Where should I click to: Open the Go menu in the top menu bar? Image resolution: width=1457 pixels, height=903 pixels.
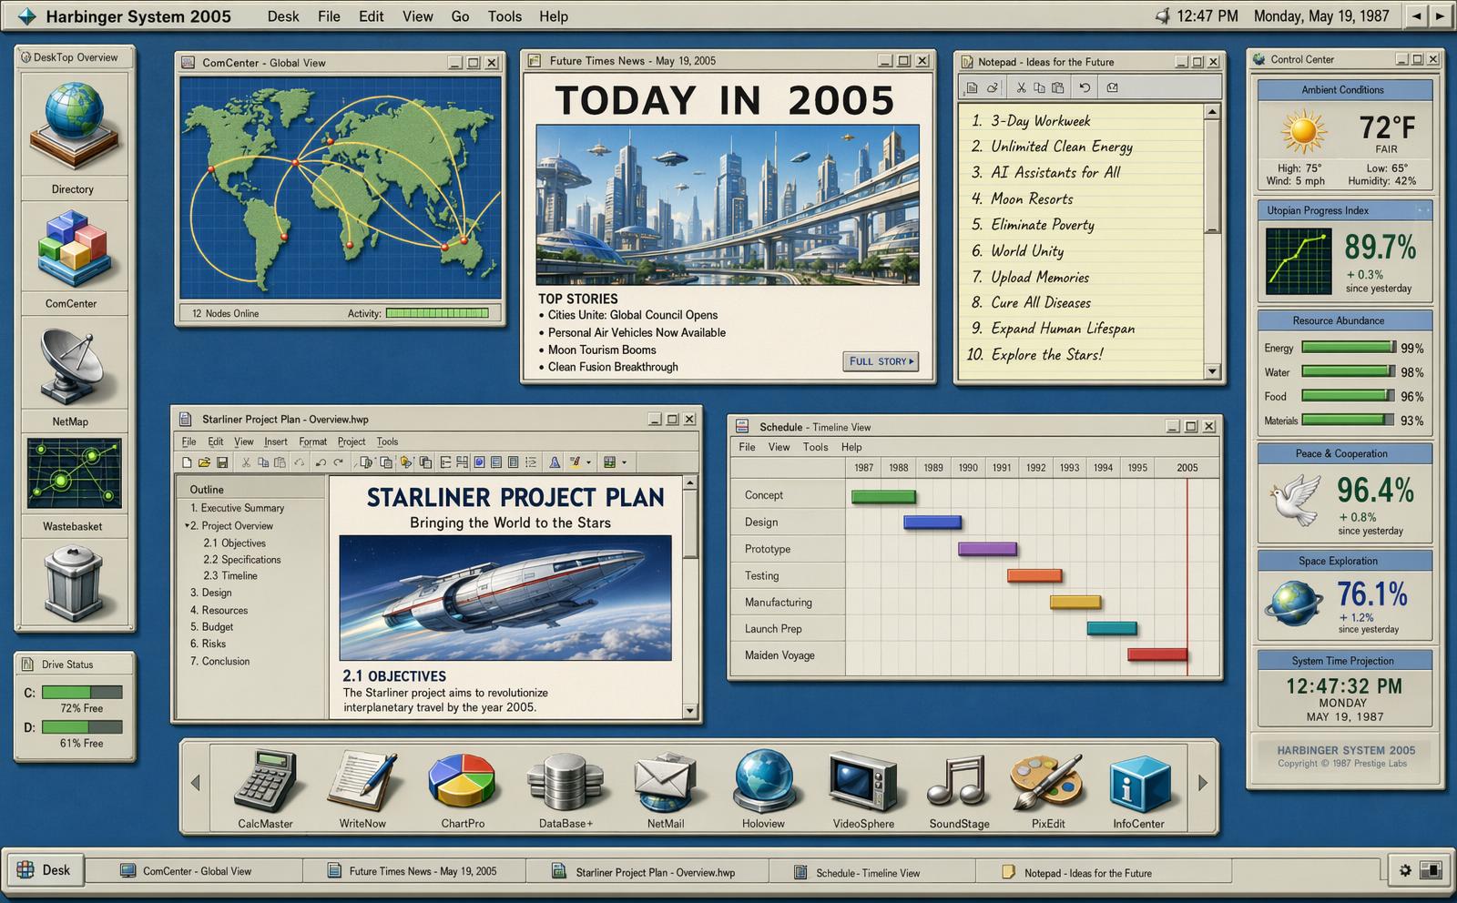(x=460, y=16)
